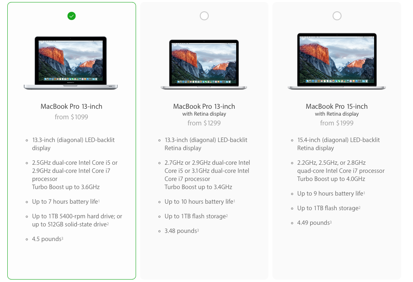
Task: Click footnote 1 next to 10 hours battery life
Action: [234, 201]
